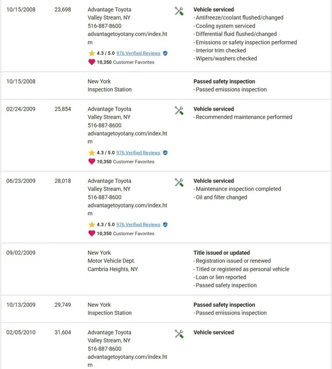The image size is (332, 369).
Task: Open 976 Verified Reviews link in 06/23/2009 entry
Action: 139,225
